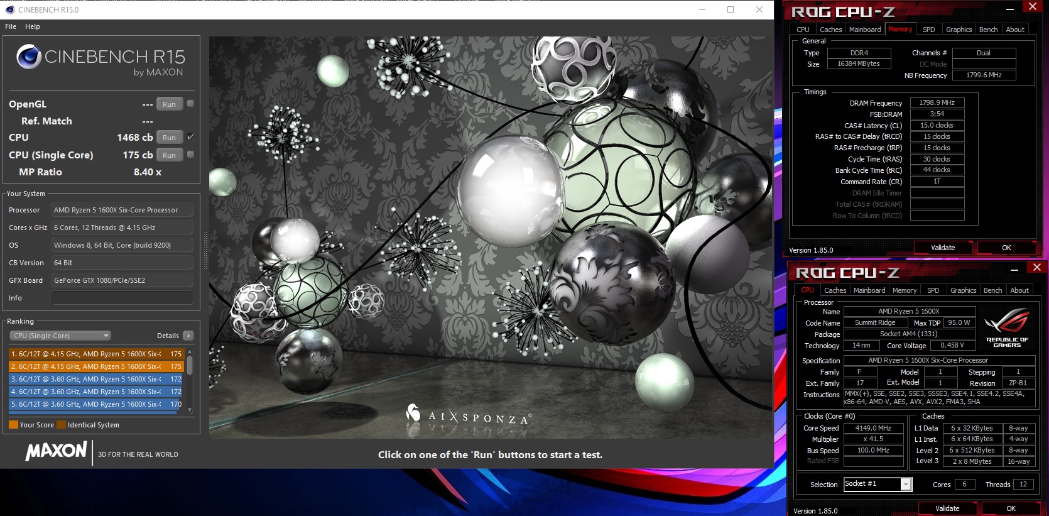Open About tab in upper CPU-Z window
This screenshot has height=516, width=1049.
click(x=1015, y=30)
